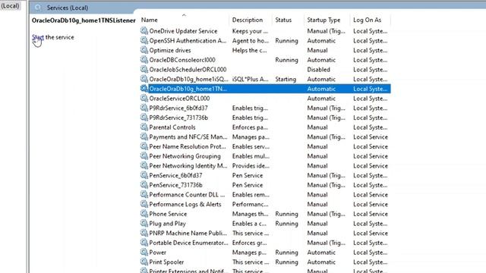Image resolution: width=486 pixels, height=273 pixels.
Task: Click the gear icon of highlighted OracleOraDb10g_home1TN… row
Action: [x=144, y=89]
